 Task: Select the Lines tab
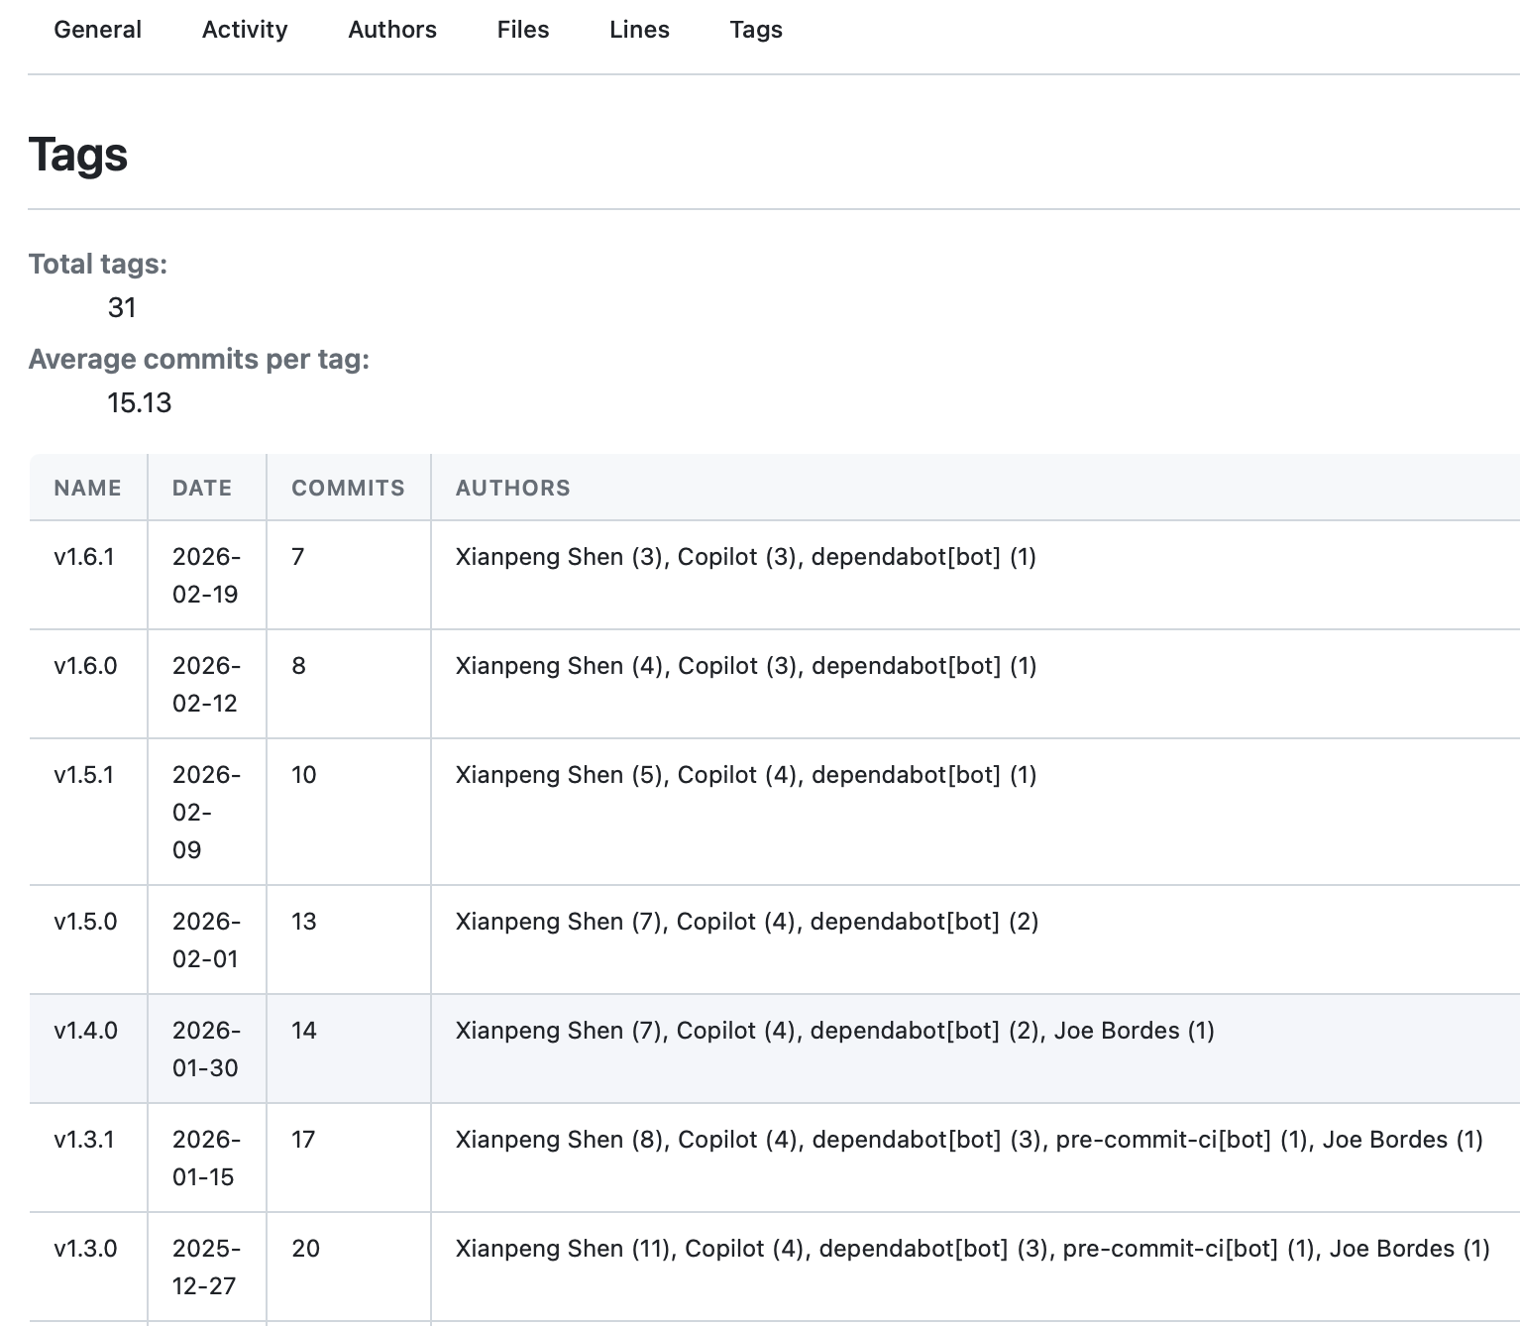(x=639, y=30)
